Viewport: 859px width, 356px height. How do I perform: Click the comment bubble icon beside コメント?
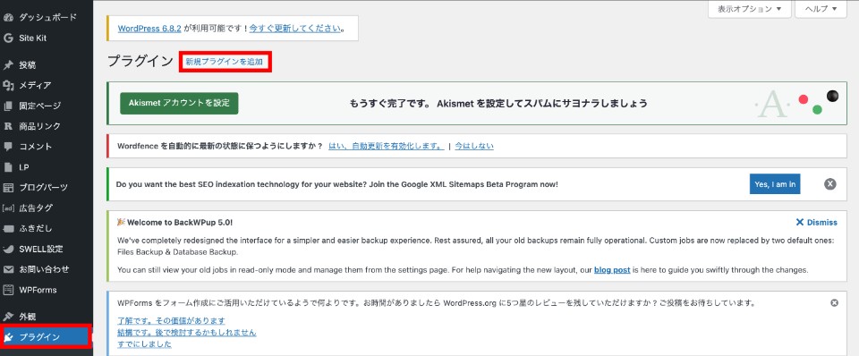(x=8, y=147)
